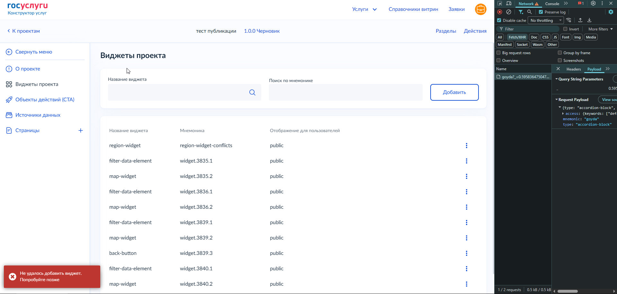
Task: Show more DevTools panels with the chevrons
Action: (566, 4)
